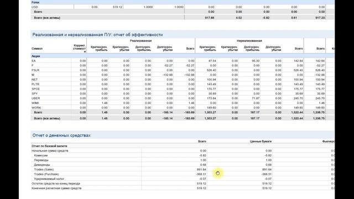Click the 'Trades (Sales)' row label

(44, 170)
